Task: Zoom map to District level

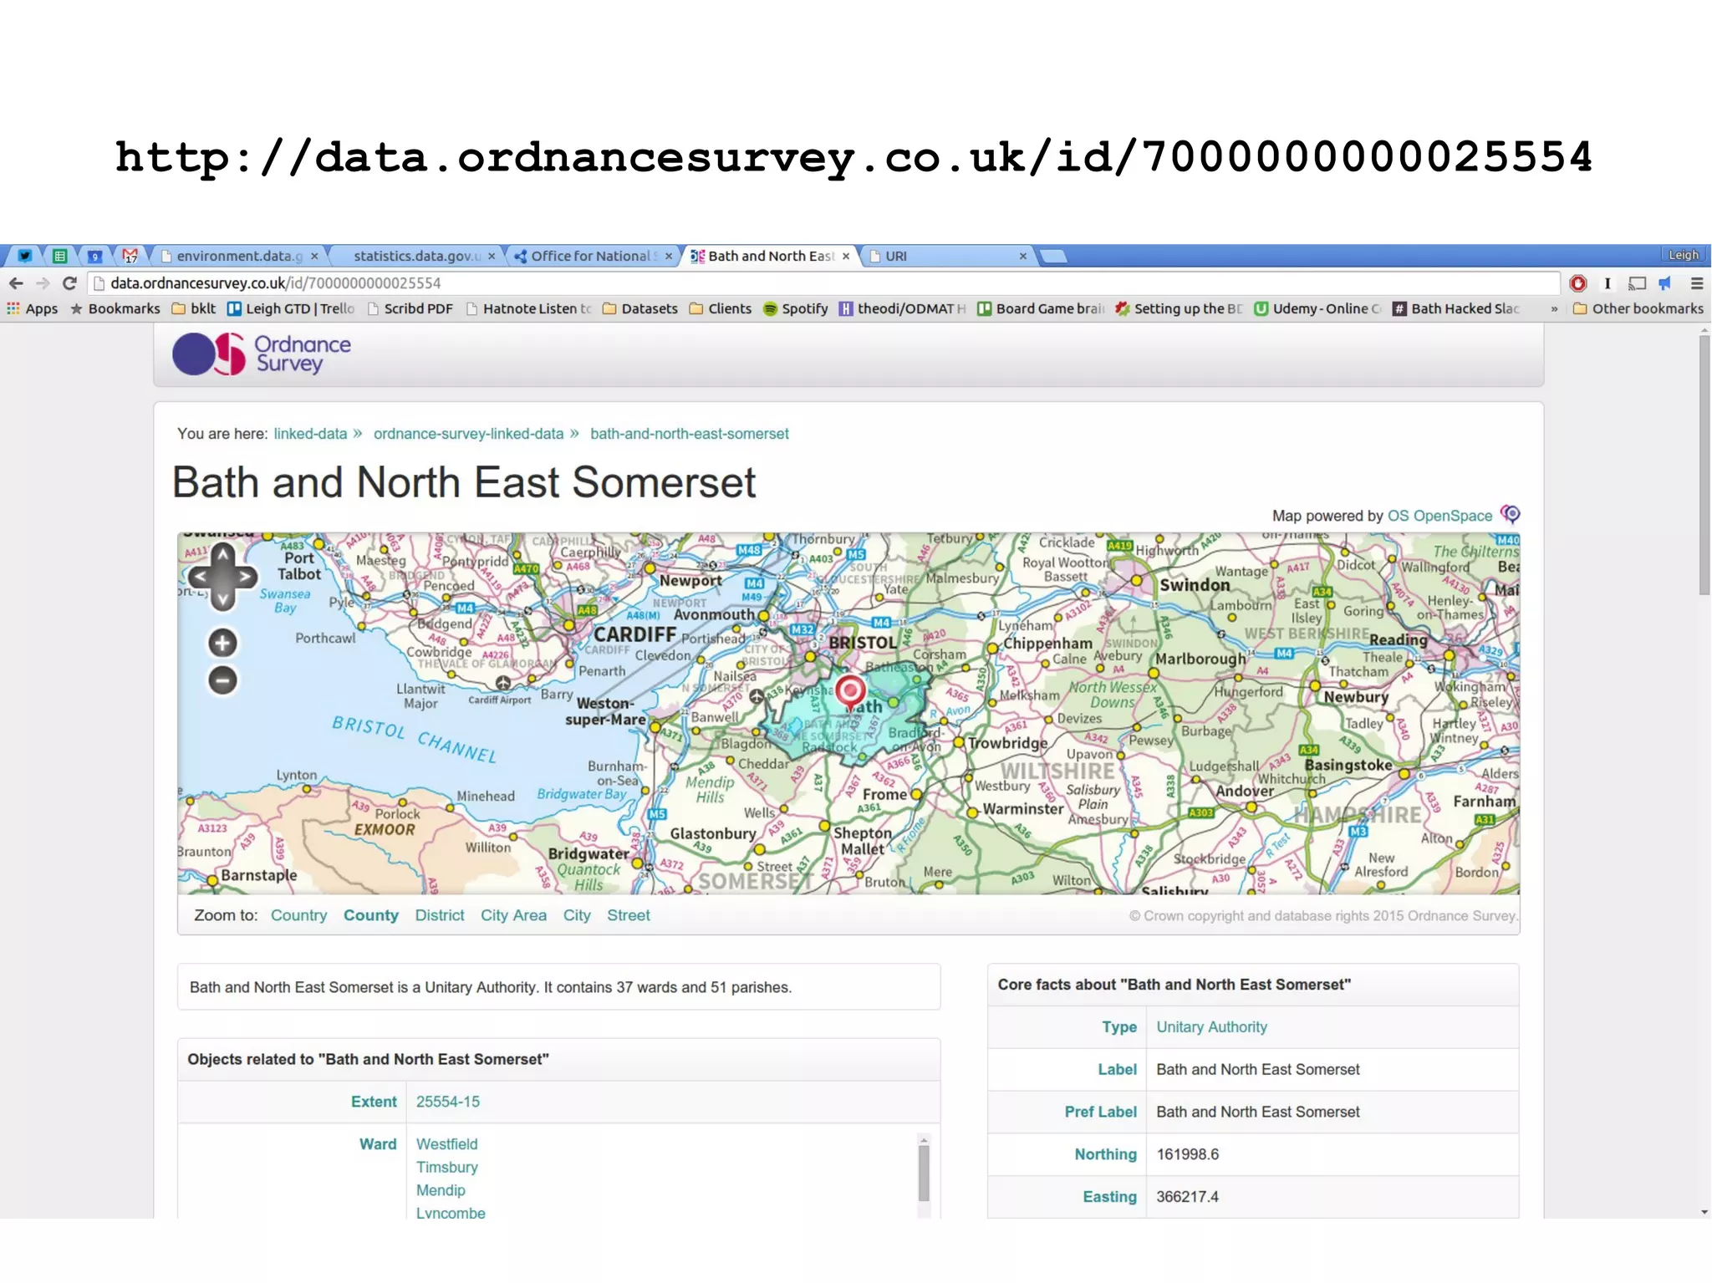Action: tap(439, 915)
